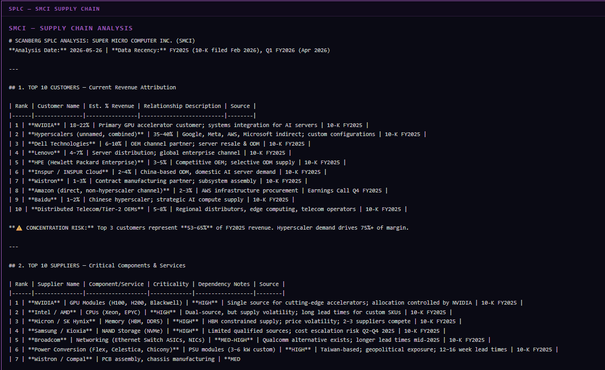Screen dimensions: 605x370
Task: Click 'PCB assembly, chassis manufacturing' text
Action: point(158,359)
